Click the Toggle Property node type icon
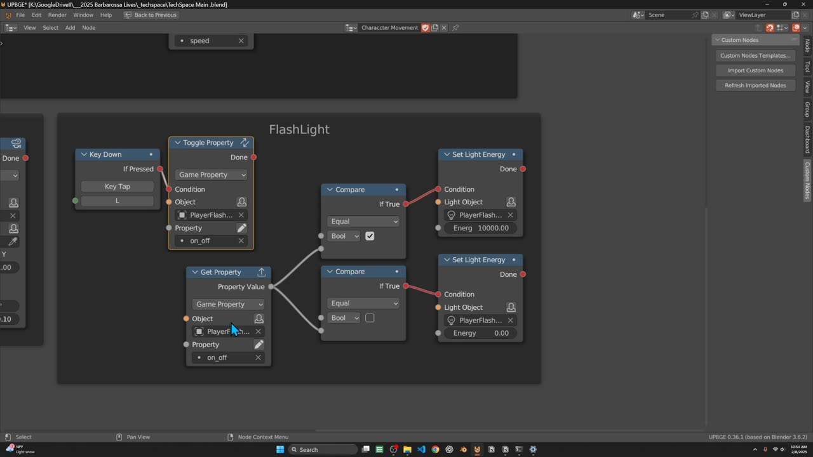The image size is (813, 457). click(245, 143)
